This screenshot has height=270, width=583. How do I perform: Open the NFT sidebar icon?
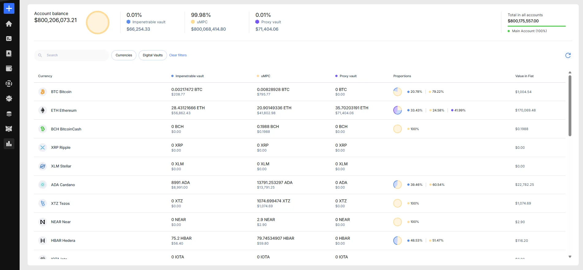[x=9, y=99]
